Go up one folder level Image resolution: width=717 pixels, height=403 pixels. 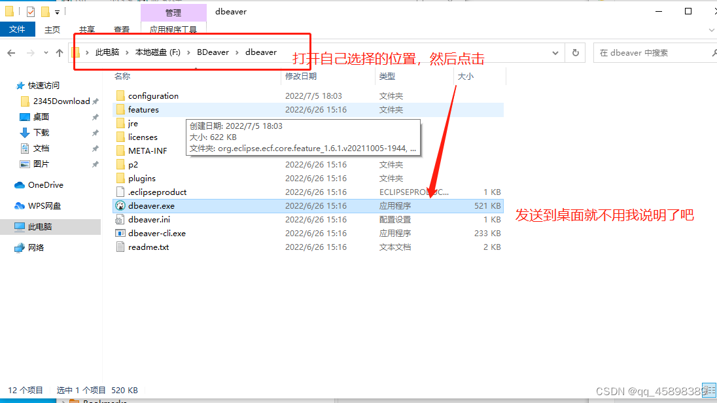(60, 53)
